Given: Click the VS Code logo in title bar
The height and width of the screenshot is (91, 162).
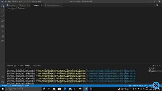Looking at the screenshot, I should [x=2, y=2].
